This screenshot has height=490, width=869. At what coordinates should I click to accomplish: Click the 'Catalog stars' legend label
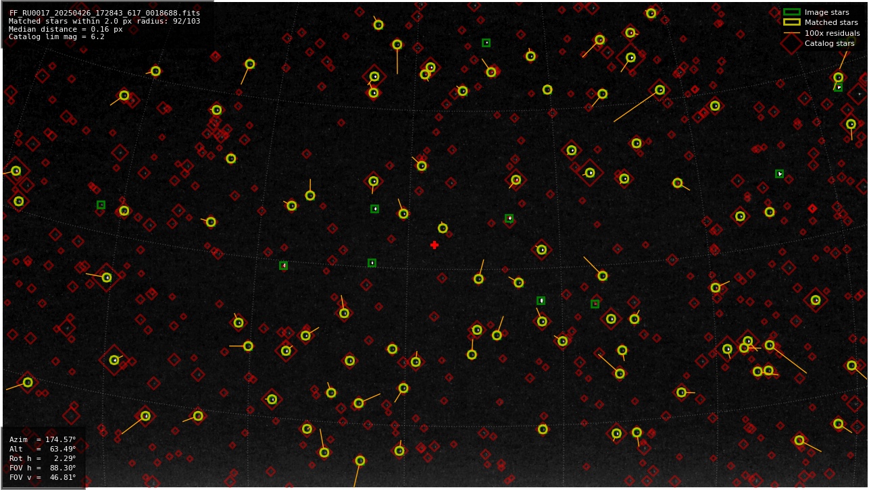[829, 43]
